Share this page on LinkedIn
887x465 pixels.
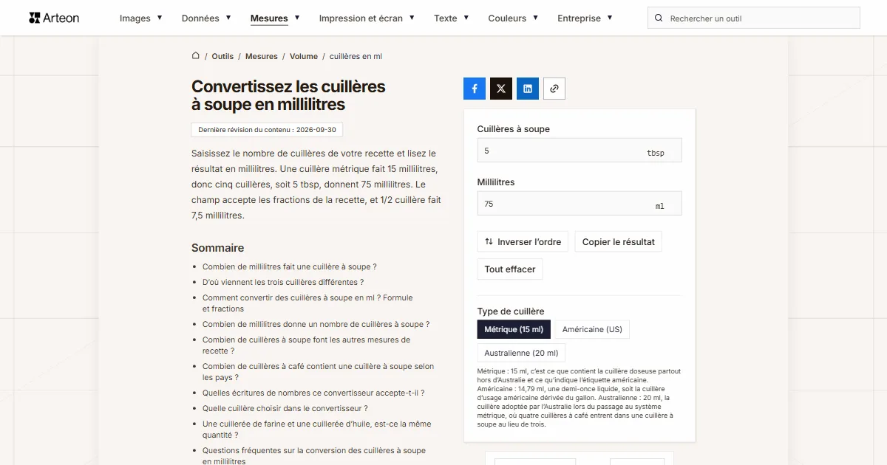tap(528, 89)
